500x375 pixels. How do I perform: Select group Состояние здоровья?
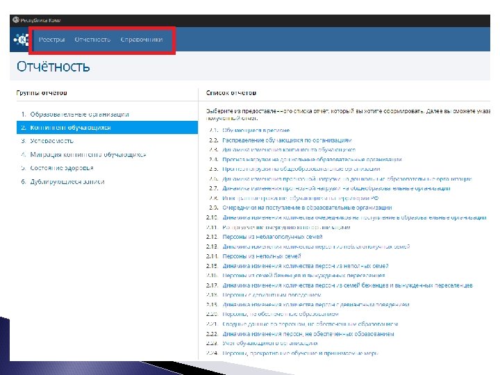[x=62, y=168]
